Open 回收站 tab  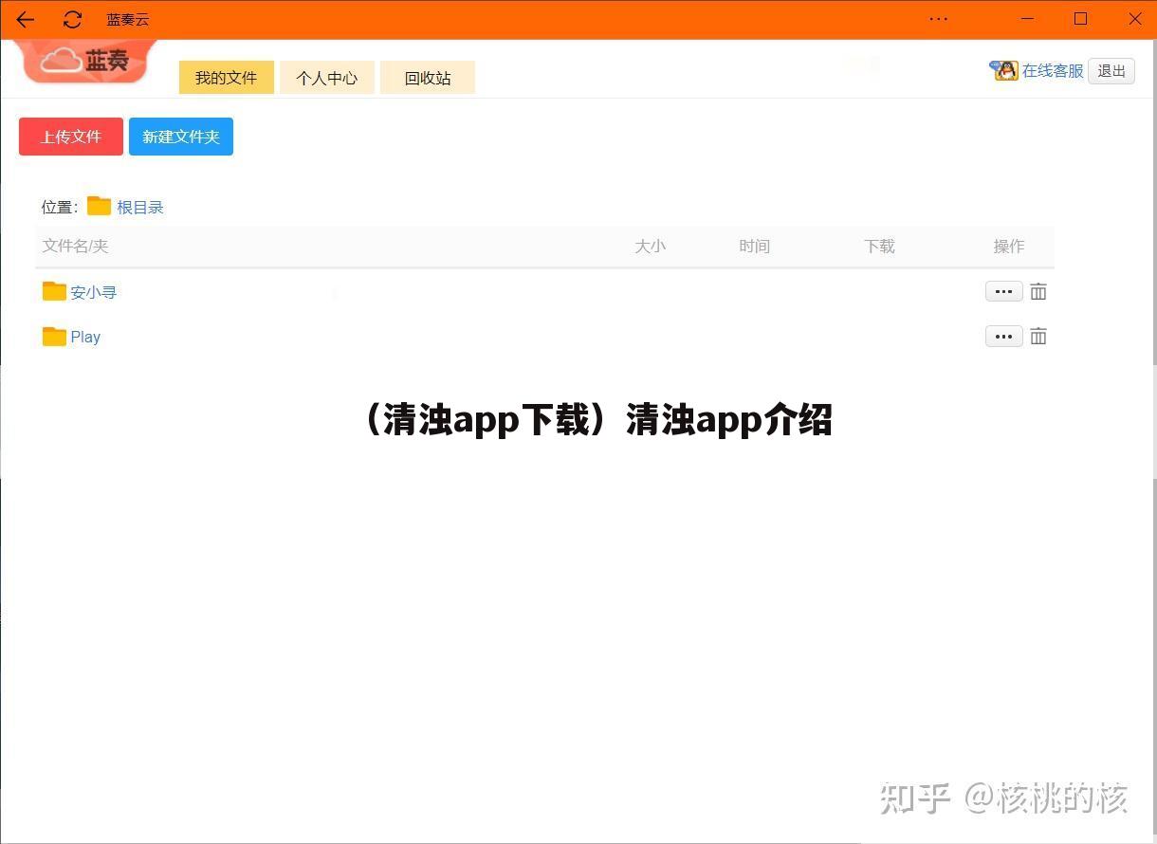pyautogui.click(x=428, y=78)
